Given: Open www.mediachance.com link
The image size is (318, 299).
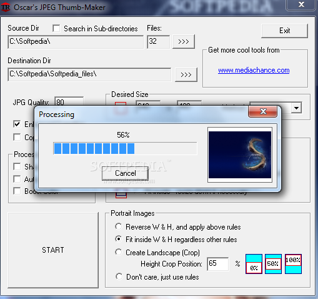Looking at the screenshot, I should [x=254, y=70].
